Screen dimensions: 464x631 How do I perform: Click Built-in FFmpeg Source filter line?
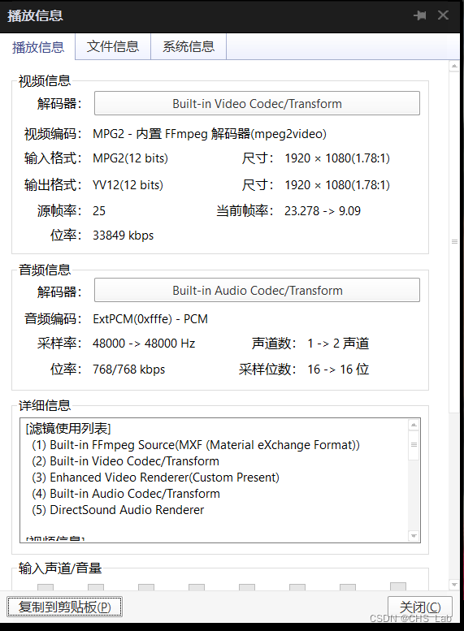(x=196, y=445)
